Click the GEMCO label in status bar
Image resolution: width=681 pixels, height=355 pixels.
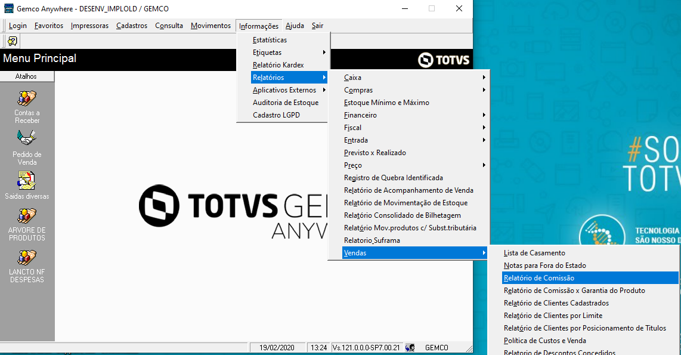tap(437, 348)
